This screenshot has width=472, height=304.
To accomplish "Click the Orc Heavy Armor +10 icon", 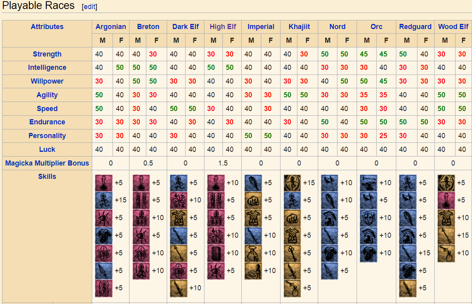I will point(369,236).
